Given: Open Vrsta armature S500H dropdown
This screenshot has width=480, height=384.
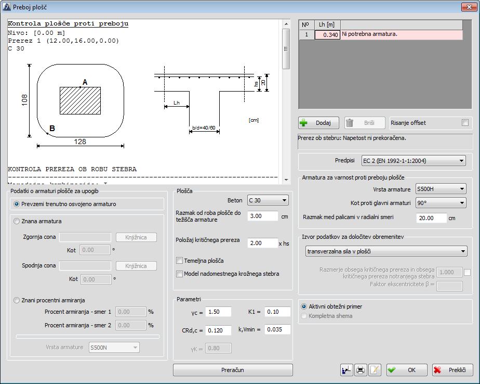Looking at the screenshot, I should tap(441, 189).
